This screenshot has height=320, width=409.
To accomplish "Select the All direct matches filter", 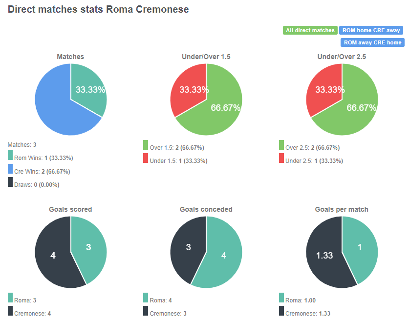I will coord(310,30).
